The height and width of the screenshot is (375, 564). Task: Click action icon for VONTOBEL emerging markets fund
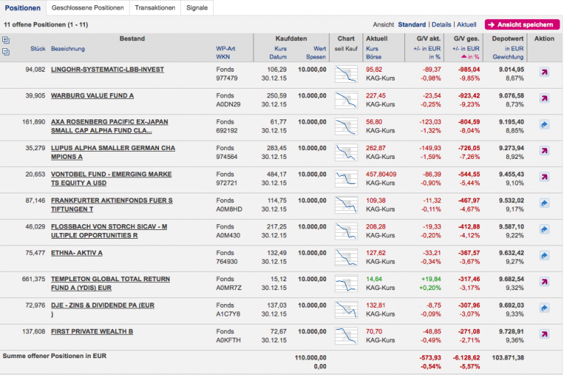pyautogui.click(x=544, y=177)
